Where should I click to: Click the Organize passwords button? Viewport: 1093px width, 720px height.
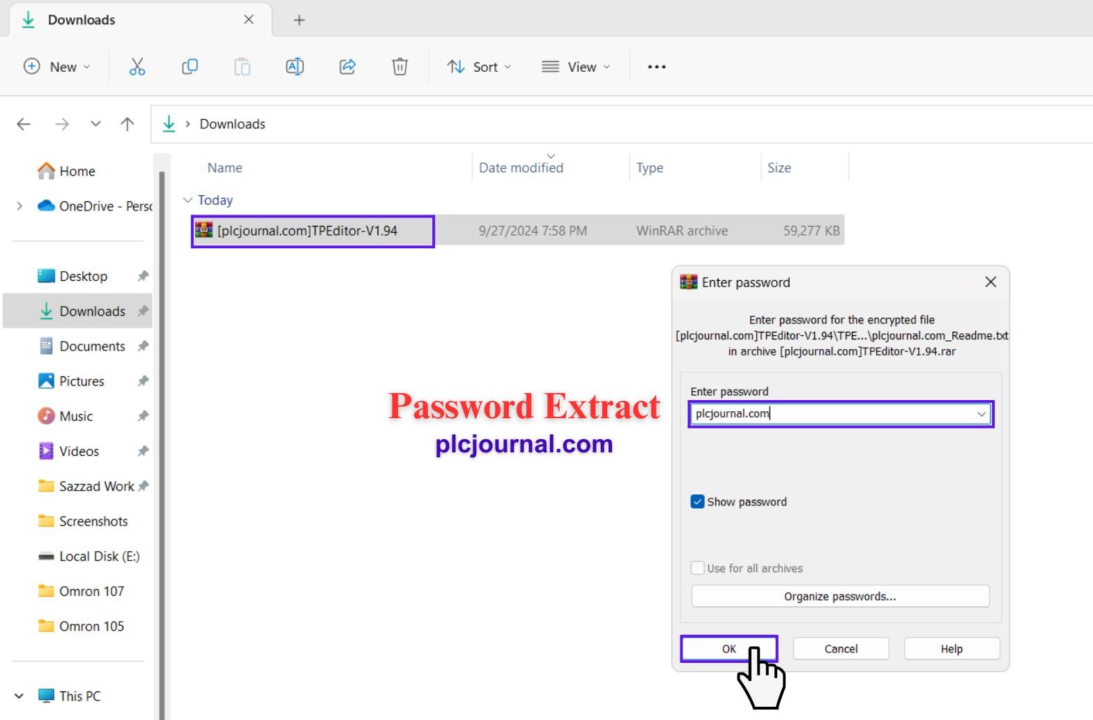point(840,596)
